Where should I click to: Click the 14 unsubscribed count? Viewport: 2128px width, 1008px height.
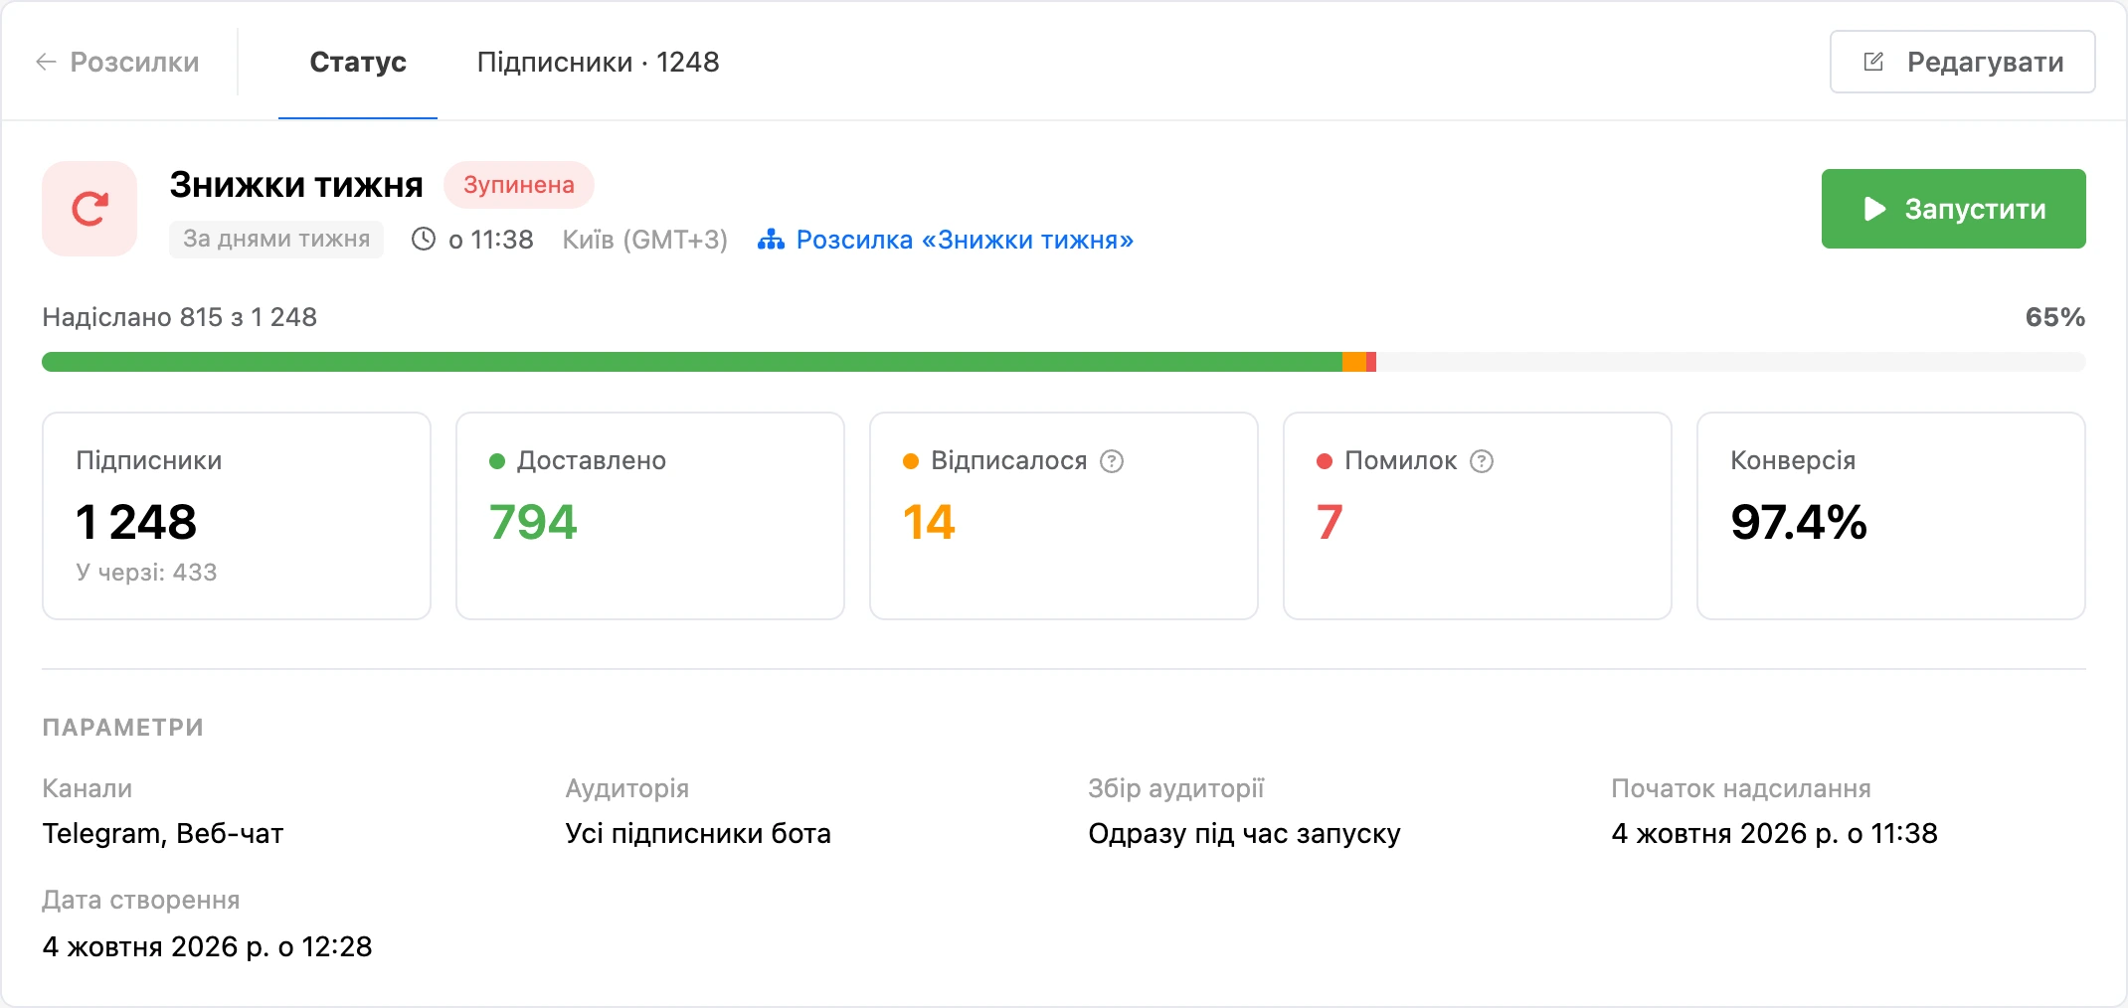(929, 522)
